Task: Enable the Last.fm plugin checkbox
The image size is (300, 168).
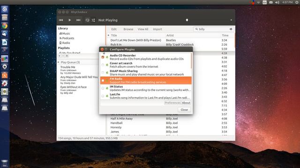Action: coord(103,96)
